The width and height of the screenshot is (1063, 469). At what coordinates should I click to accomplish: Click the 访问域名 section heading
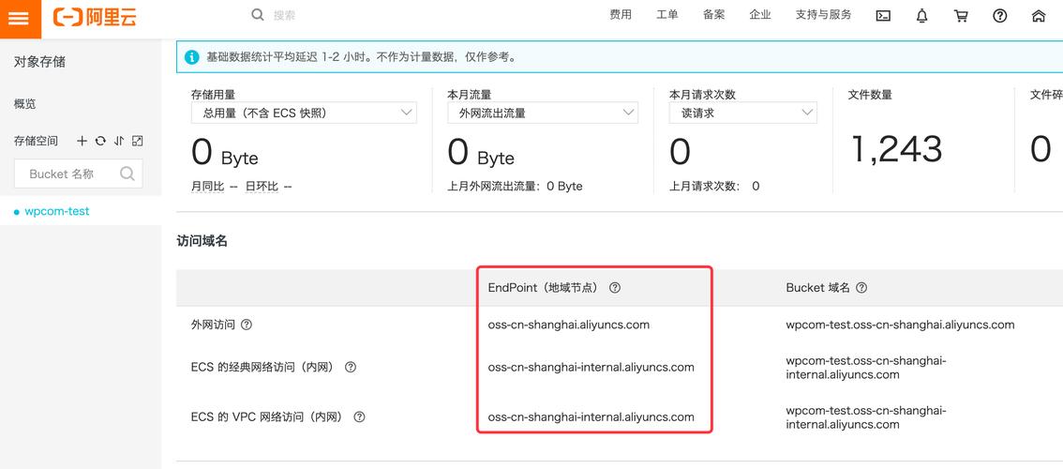[x=202, y=241]
